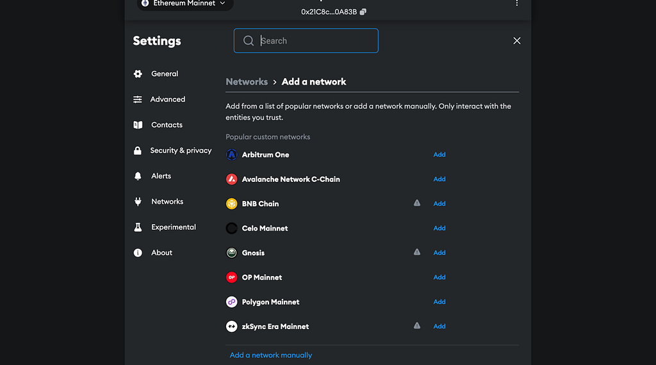This screenshot has width=656, height=365.
Task: Click the Gnosis warning triangle
Action: click(x=417, y=252)
